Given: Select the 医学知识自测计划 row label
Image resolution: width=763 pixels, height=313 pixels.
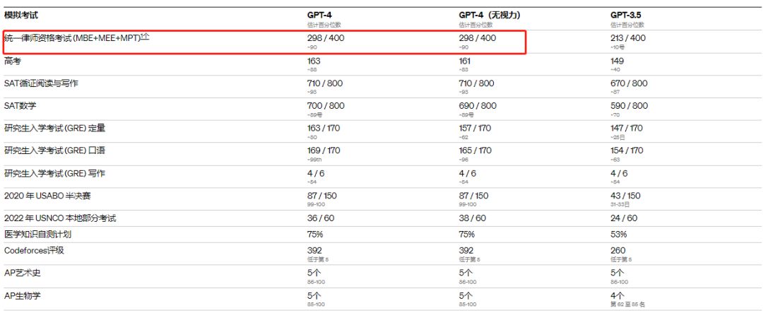Looking at the screenshot, I should pyautogui.click(x=37, y=235).
